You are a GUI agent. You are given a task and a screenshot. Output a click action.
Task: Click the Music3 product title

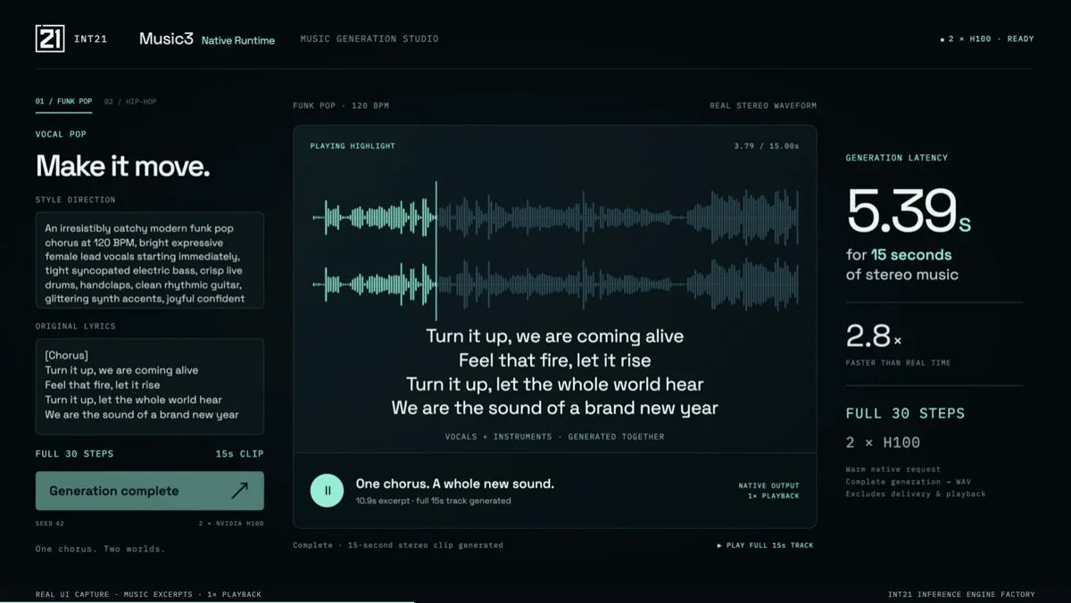(x=166, y=38)
